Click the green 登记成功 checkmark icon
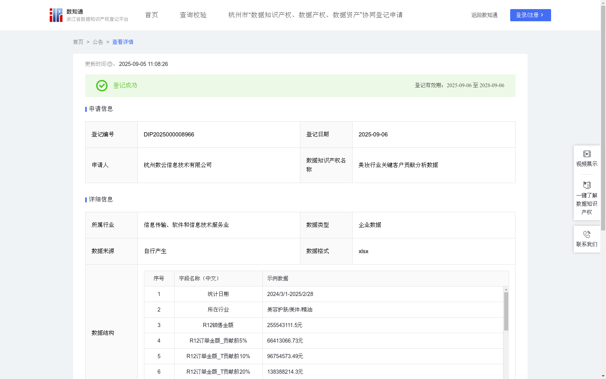Image resolution: width=606 pixels, height=379 pixels. coord(102,86)
